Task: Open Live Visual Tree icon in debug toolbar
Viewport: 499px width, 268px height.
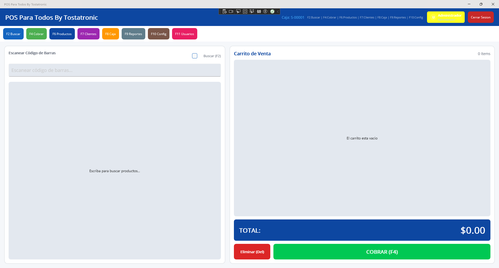Action: 225,11
